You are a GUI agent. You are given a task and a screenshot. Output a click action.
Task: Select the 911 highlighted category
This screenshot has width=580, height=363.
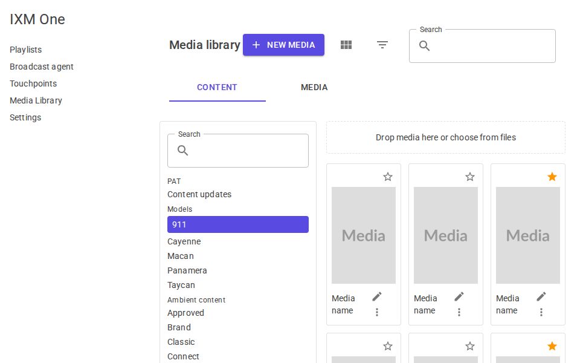(237, 224)
